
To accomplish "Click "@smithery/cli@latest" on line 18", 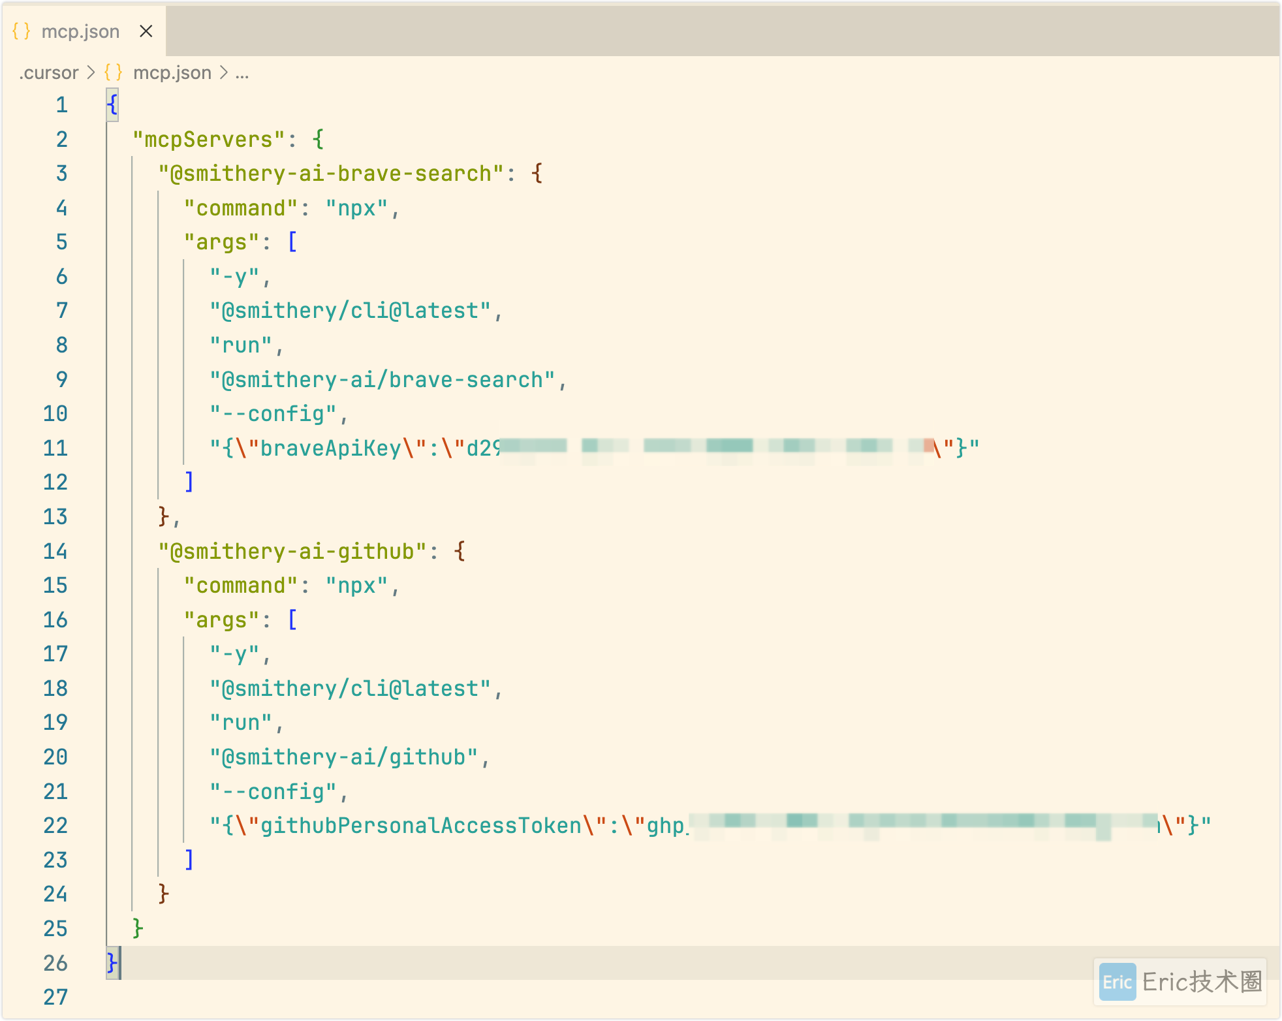I will pyautogui.click(x=350, y=689).
